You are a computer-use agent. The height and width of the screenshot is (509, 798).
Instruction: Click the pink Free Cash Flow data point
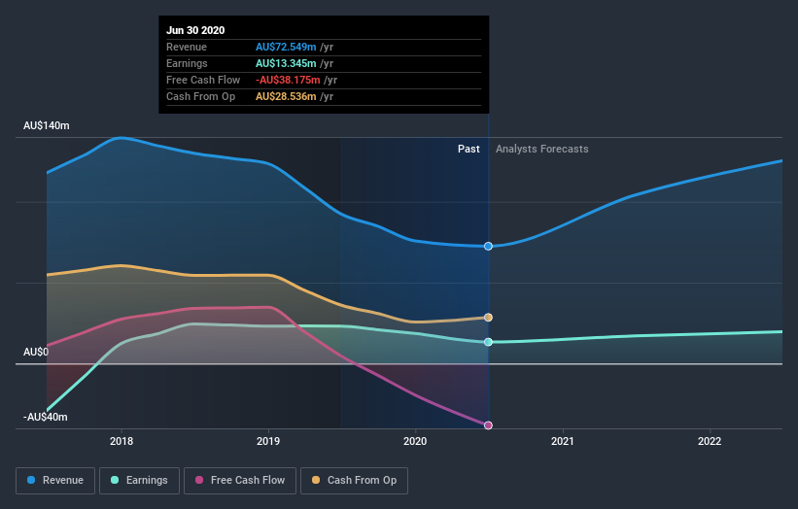488,425
